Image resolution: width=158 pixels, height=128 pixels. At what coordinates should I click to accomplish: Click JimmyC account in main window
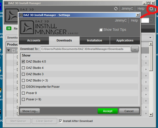tap(127, 9)
